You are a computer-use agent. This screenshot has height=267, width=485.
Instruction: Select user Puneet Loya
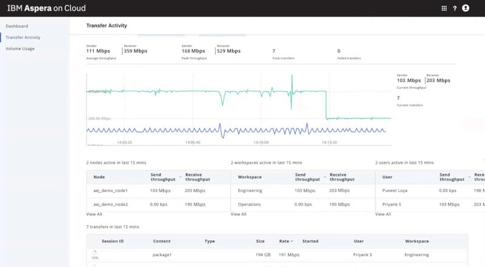click(395, 190)
